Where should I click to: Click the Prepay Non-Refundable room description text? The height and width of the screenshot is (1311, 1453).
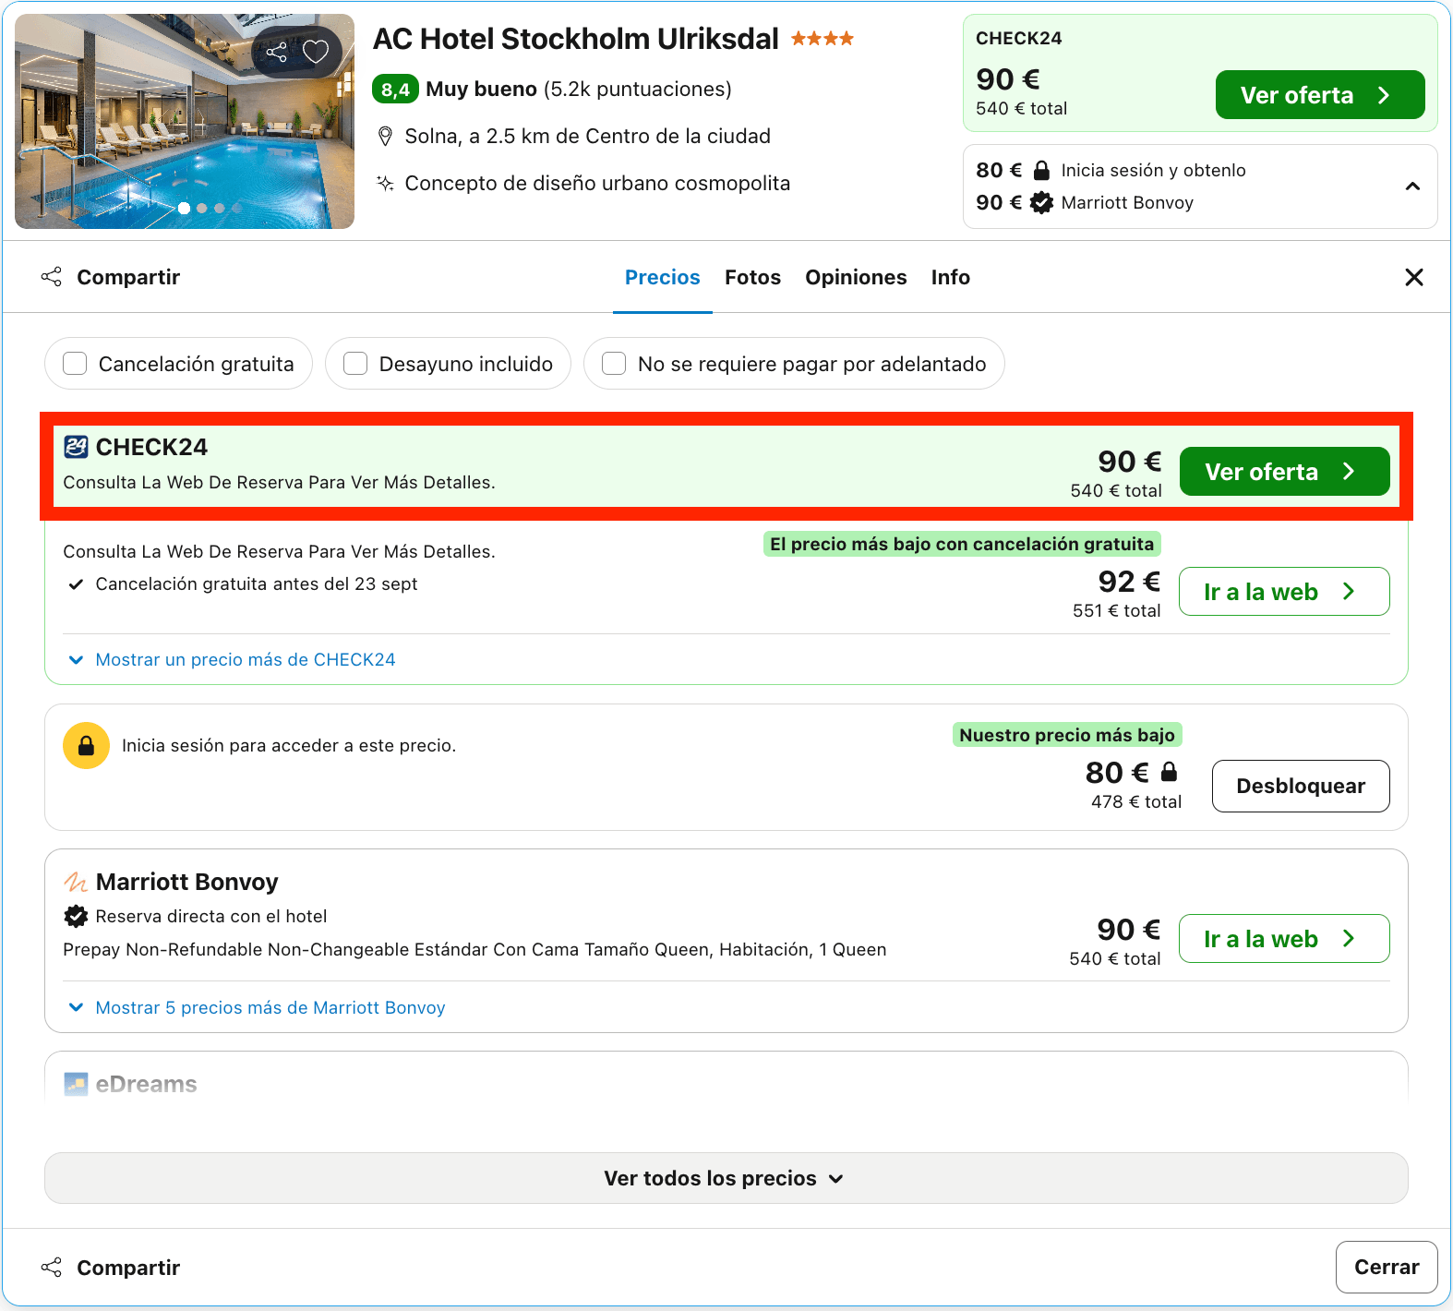pyautogui.click(x=474, y=949)
